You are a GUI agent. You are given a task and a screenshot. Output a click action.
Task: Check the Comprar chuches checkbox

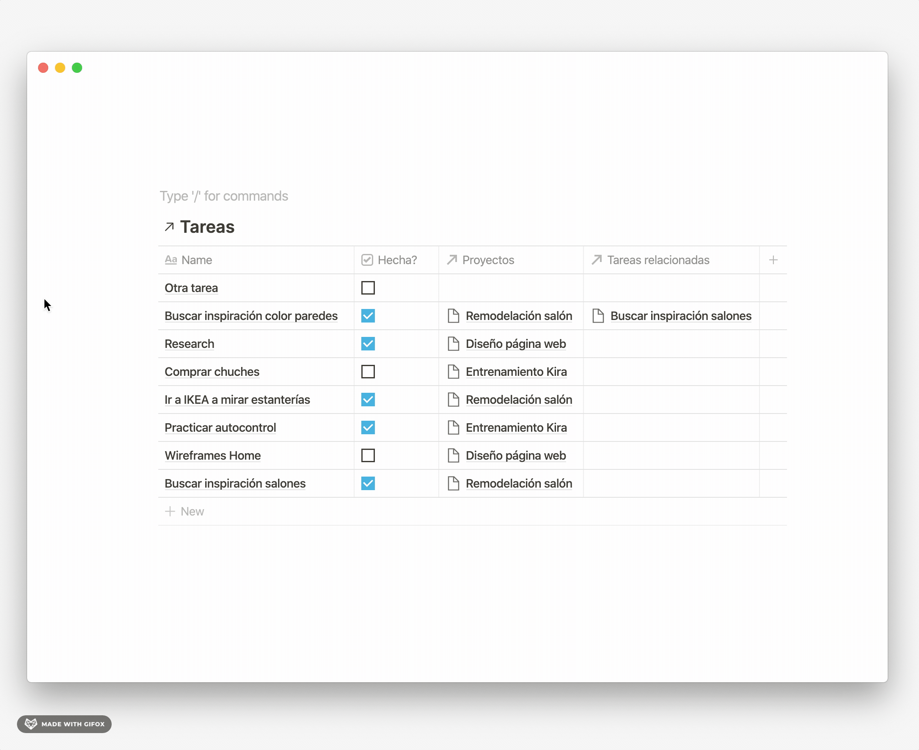tap(368, 372)
